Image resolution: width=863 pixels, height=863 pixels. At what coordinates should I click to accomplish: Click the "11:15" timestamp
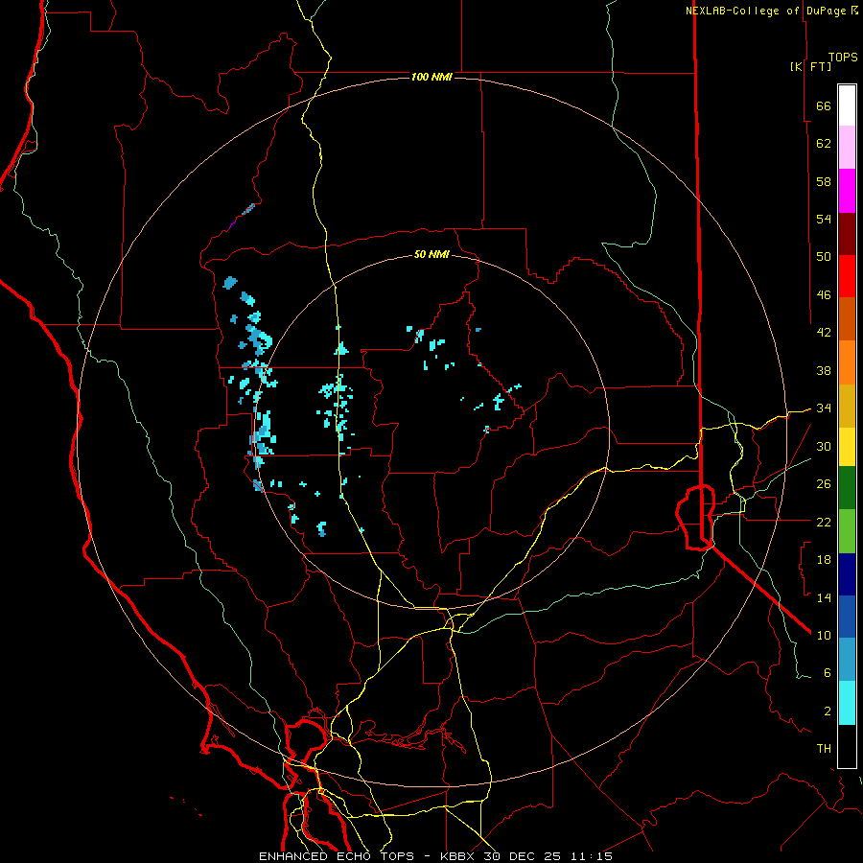[x=592, y=856]
